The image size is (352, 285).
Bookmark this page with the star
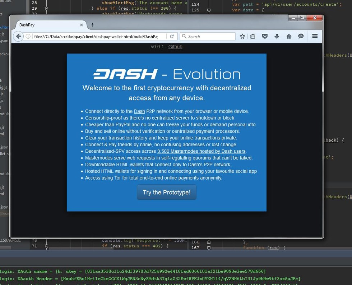tap(242, 36)
